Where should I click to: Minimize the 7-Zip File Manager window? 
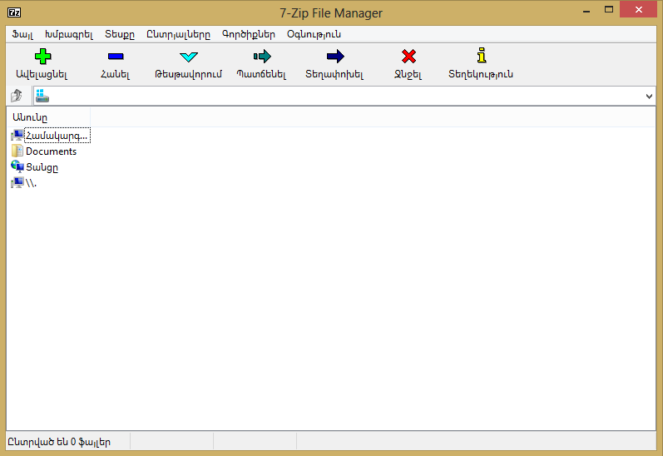[x=586, y=11]
